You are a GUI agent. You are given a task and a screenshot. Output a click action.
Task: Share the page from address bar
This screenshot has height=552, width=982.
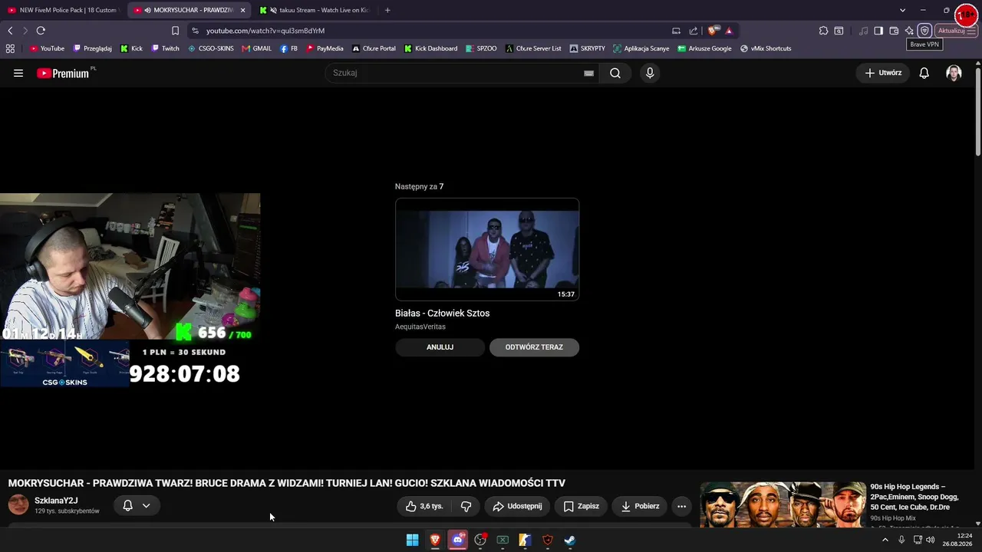click(694, 31)
